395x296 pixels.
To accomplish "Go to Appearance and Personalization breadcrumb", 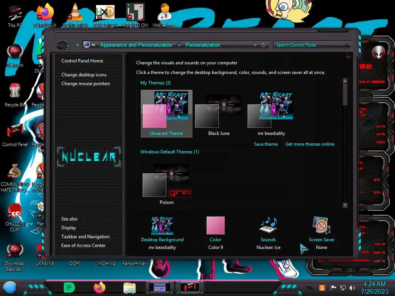I will (x=136, y=45).
